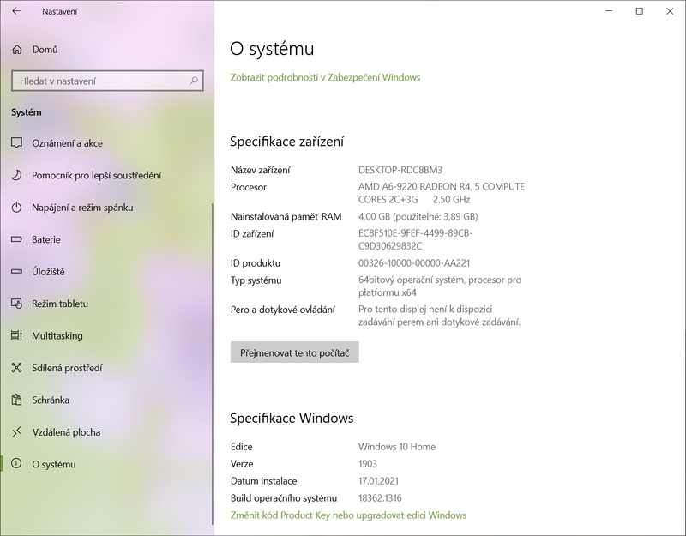Switch to Režim tabletu
The width and height of the screenshot is (686, 536).
(x=107, y=304)
